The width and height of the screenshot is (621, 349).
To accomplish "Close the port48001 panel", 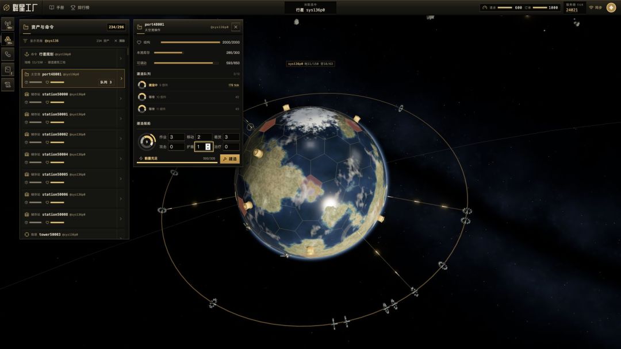I will click(x=236, y=27).
